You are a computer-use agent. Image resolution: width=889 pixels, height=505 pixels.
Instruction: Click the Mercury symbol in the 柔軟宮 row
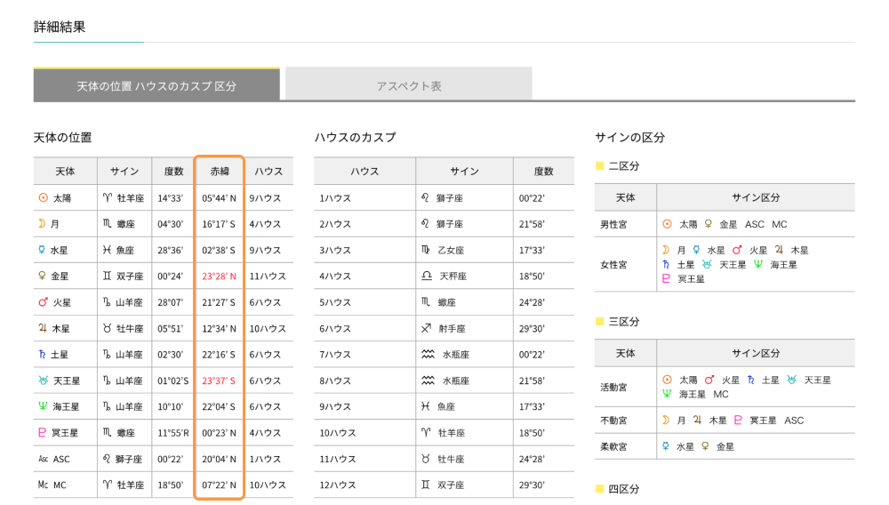(666, 446)
